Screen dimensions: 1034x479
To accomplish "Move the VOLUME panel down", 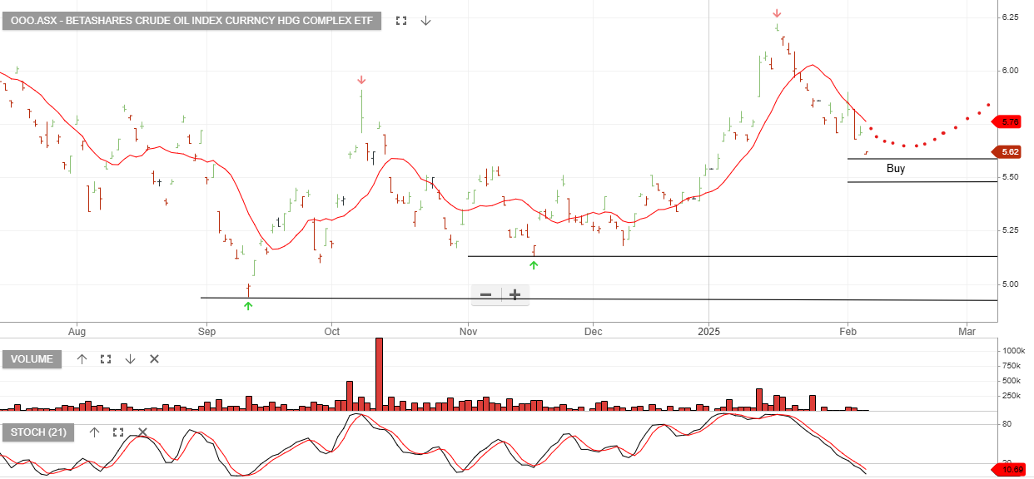I will click(130, 358).
